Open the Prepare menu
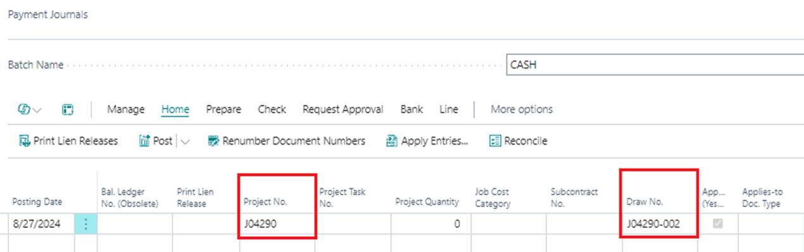 (x=223, y=109)
